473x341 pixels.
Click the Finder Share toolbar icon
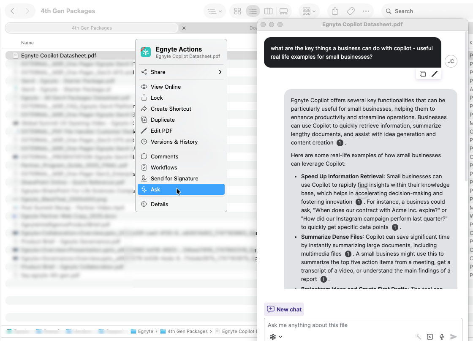[x=335, y=11]
